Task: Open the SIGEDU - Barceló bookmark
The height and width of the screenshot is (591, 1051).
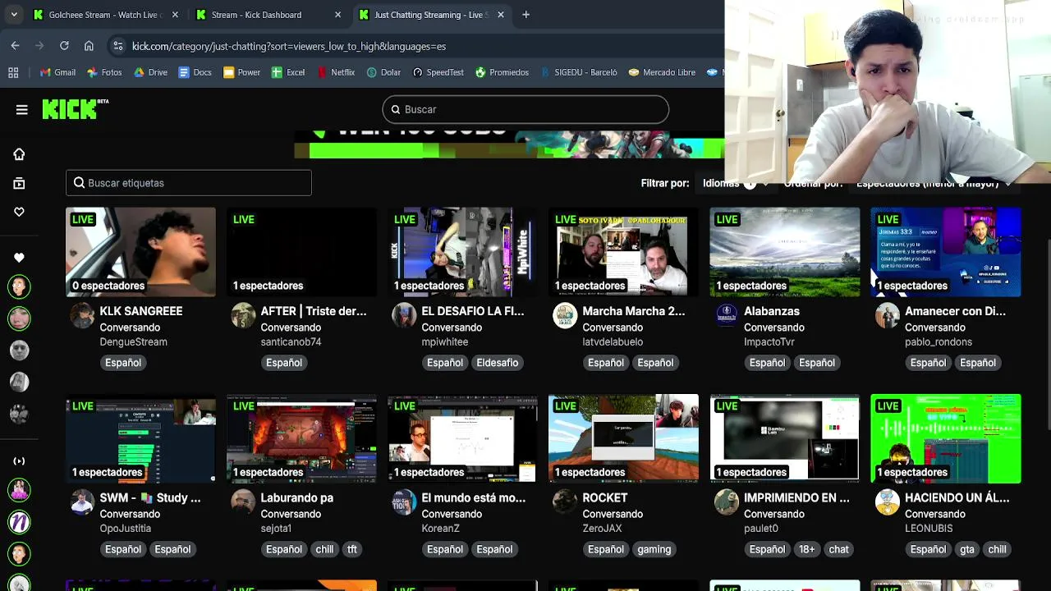Action: [578, 72]
